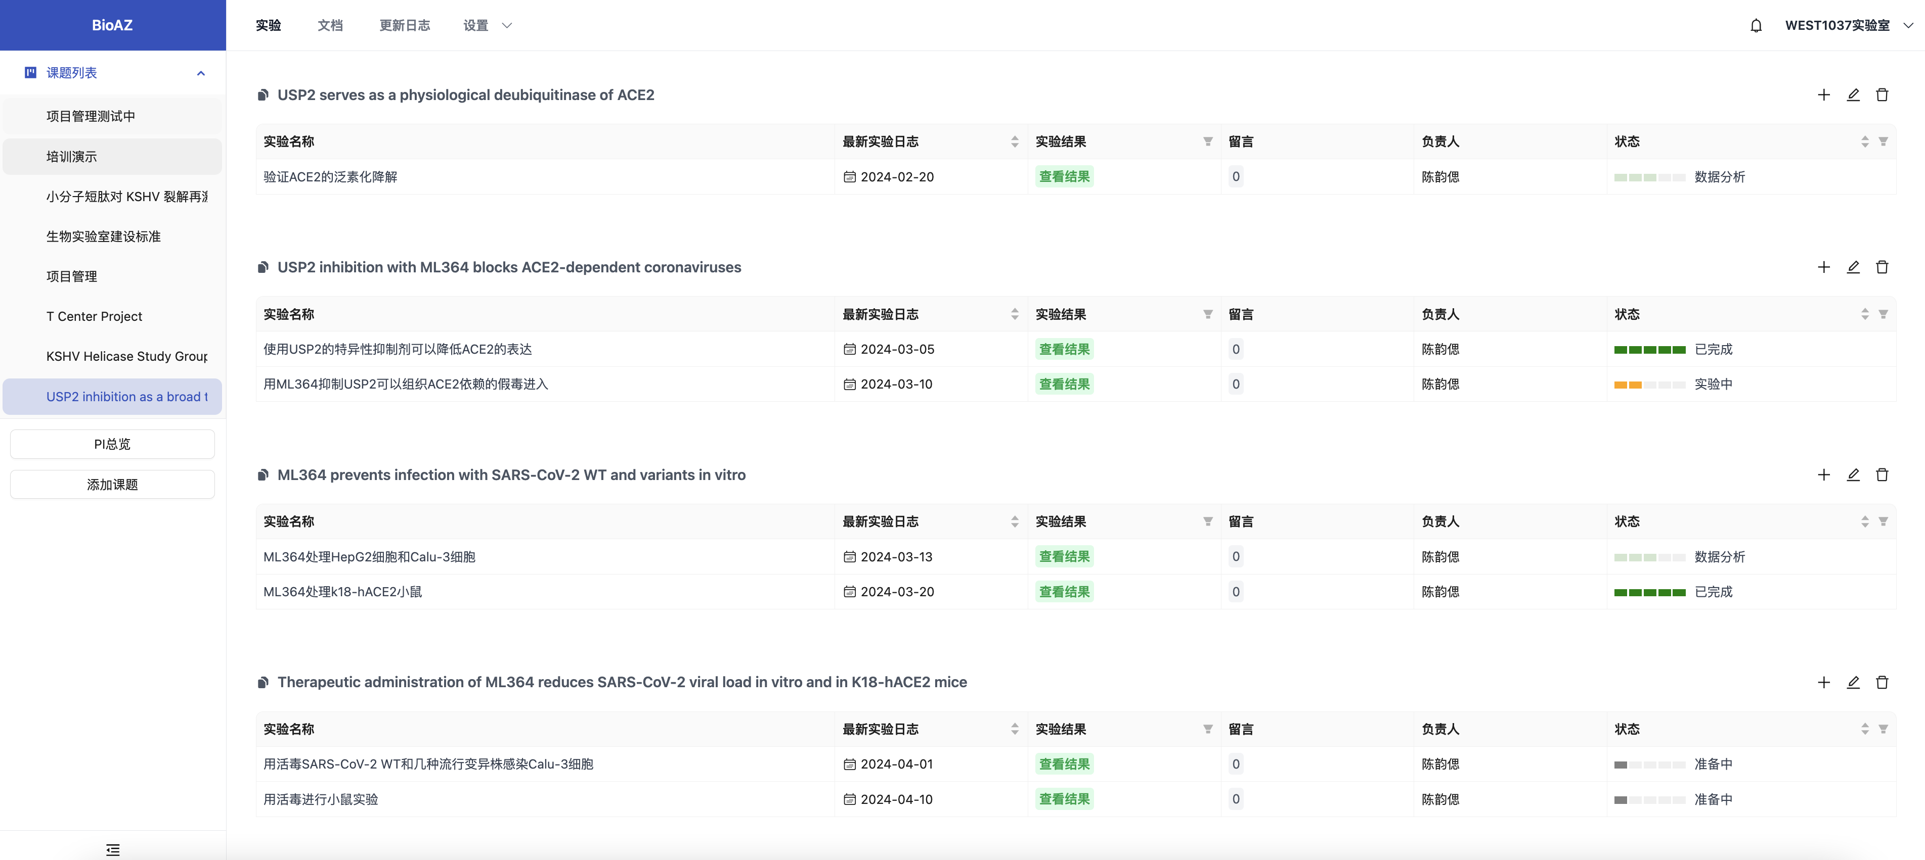Expand the 设置 dropdown menu
The height and width of the screenshot is (860, 1925).
(x=487, y=25)
